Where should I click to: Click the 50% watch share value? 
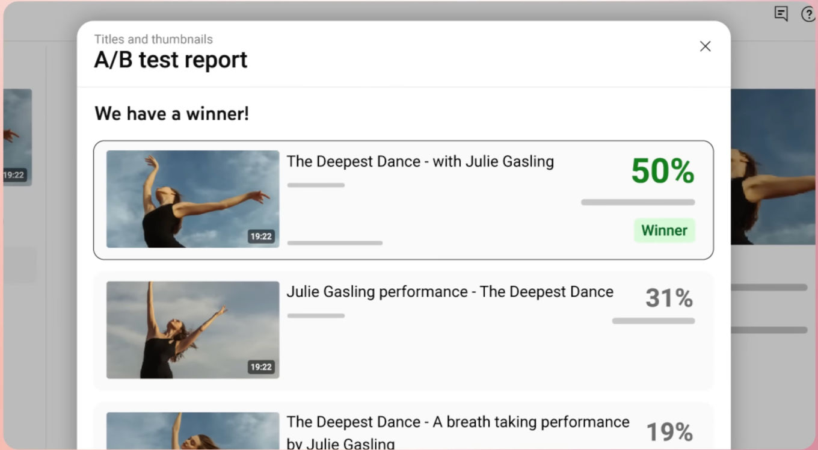pos(663,171)
